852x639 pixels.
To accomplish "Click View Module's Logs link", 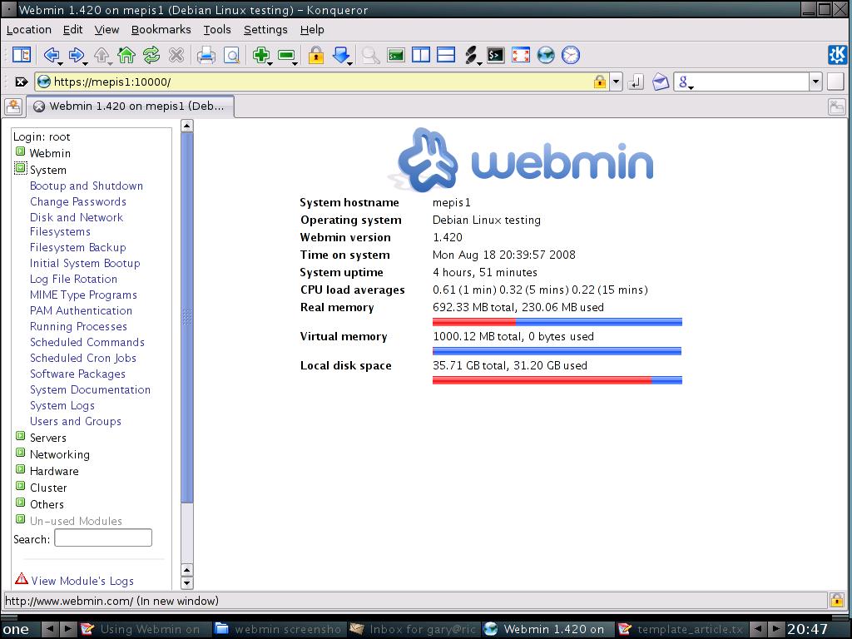I will [x=82, y=581].
